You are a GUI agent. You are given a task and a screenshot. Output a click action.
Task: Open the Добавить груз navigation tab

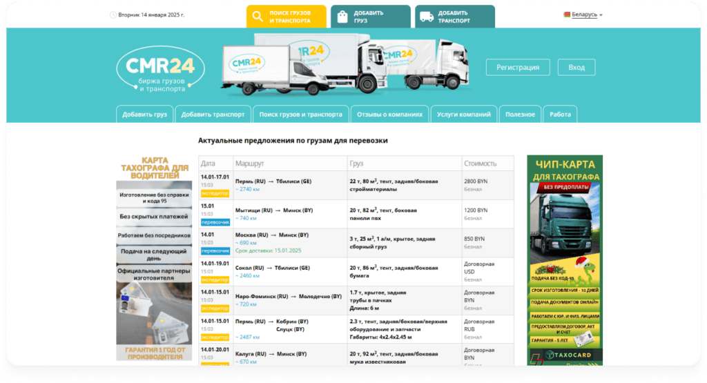(144, 115)
